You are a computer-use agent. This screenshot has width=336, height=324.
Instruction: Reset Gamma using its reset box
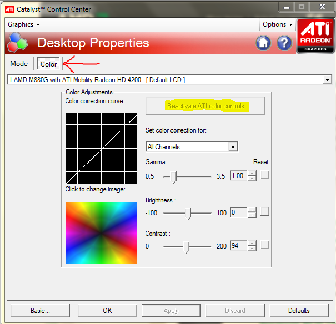[265, 176]
